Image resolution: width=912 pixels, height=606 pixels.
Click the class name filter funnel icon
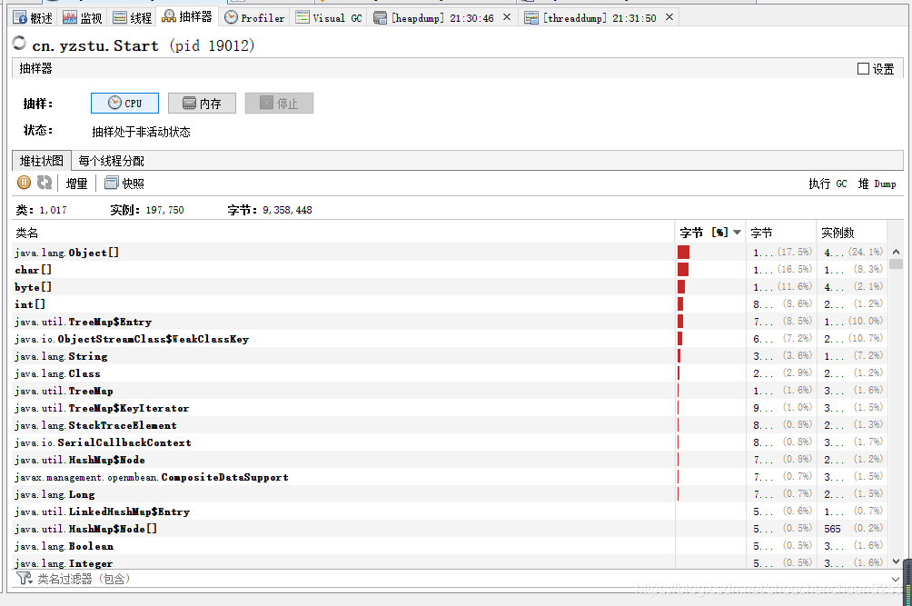pyautogui.click(x=24, y=578)
